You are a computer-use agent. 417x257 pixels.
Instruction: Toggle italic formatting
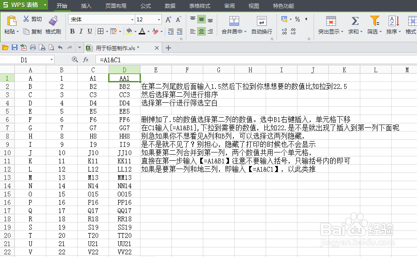pyautogui.click(x=81, y=31)
